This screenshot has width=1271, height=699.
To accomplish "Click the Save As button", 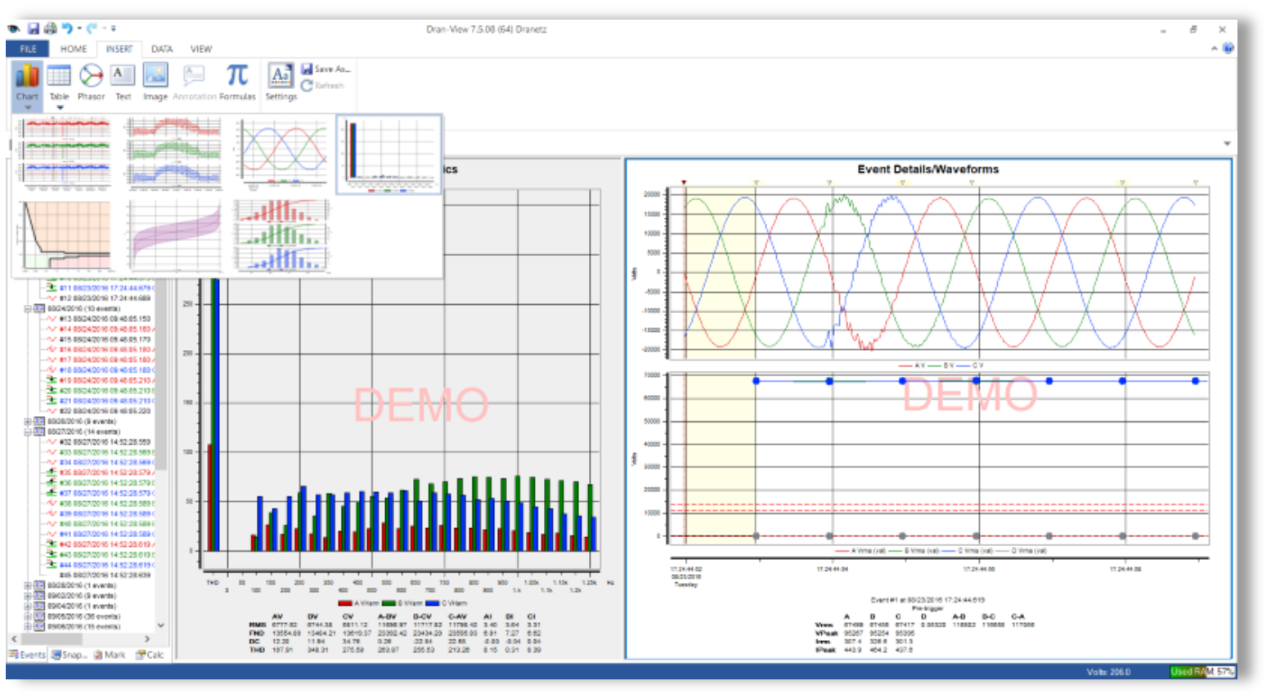I will point(326,69).
